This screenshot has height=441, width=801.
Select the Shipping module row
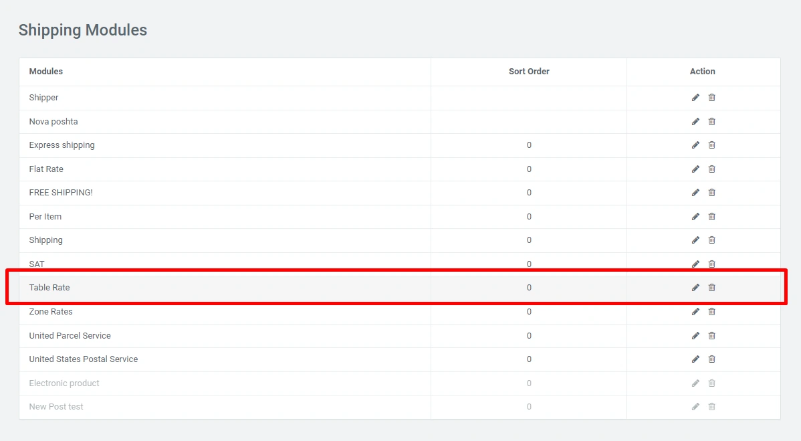46,240
